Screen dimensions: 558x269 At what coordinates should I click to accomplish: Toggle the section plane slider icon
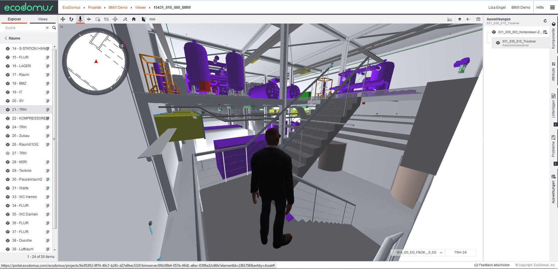click(x=468, y=19)
